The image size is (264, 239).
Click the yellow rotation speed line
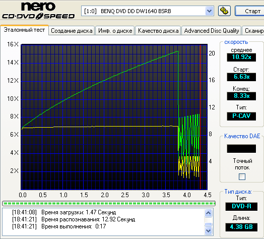point(100,127)
